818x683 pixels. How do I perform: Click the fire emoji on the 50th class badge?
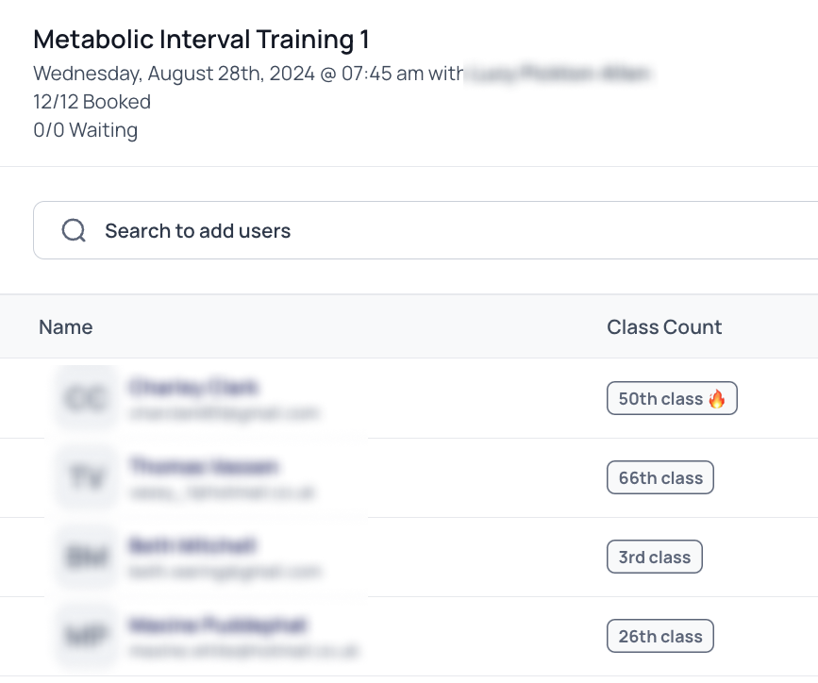coord(717,399)
